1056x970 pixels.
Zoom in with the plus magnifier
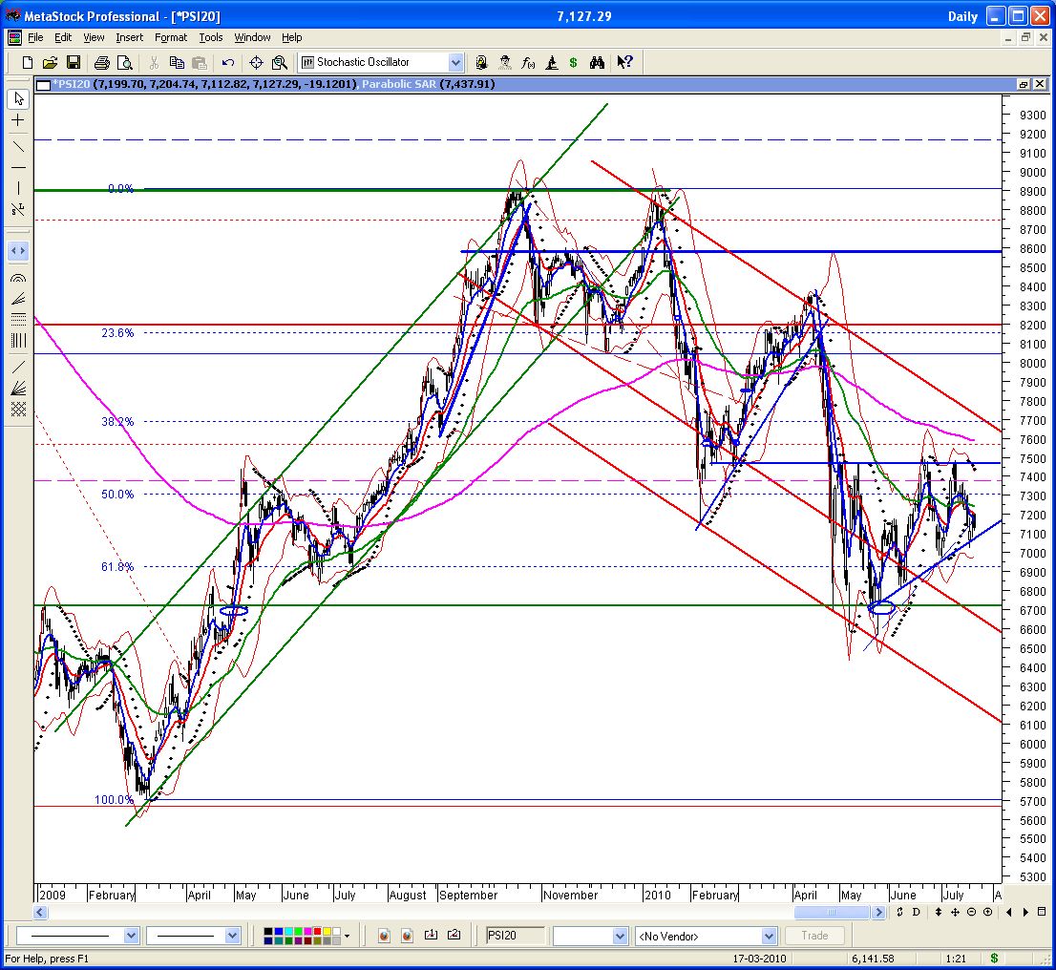click(987, 912)
